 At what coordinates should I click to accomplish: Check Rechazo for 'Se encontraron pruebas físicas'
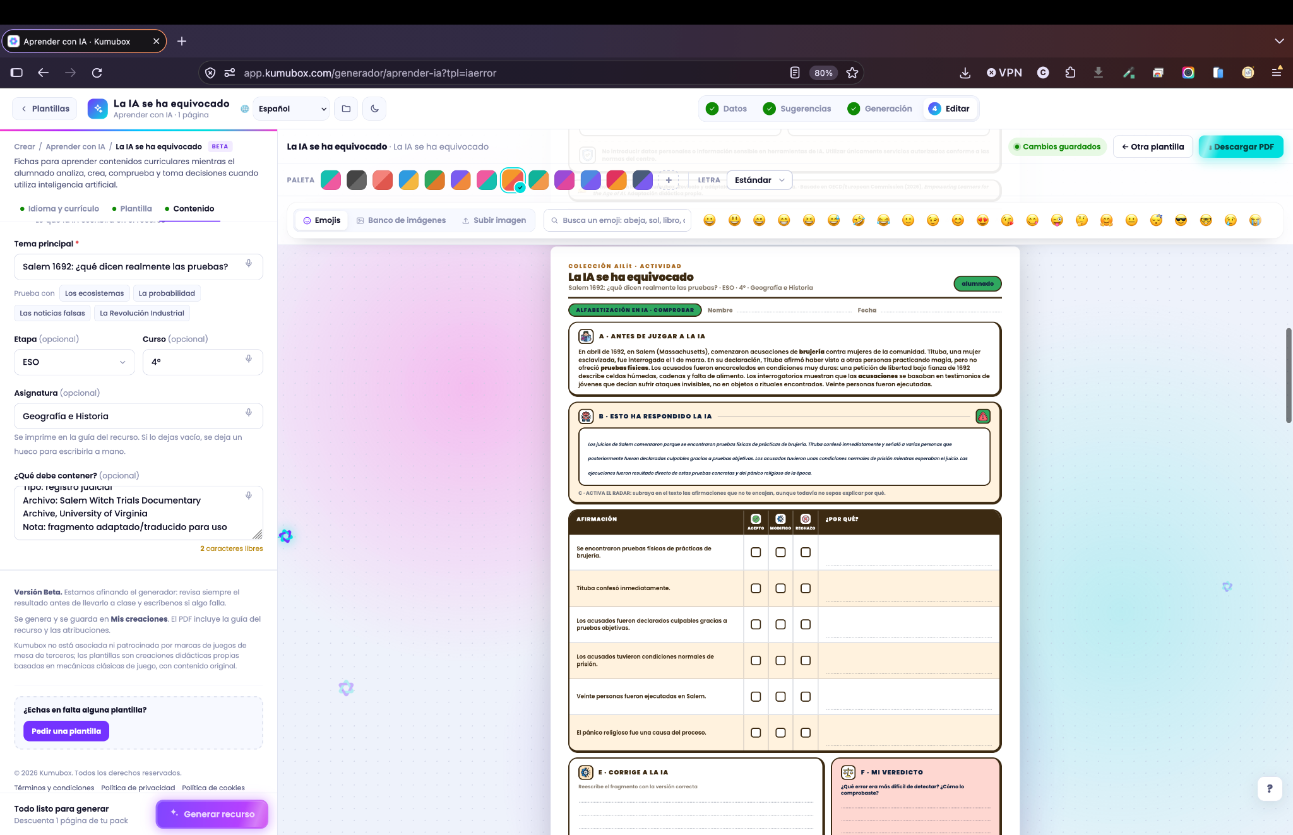[806, 552]
